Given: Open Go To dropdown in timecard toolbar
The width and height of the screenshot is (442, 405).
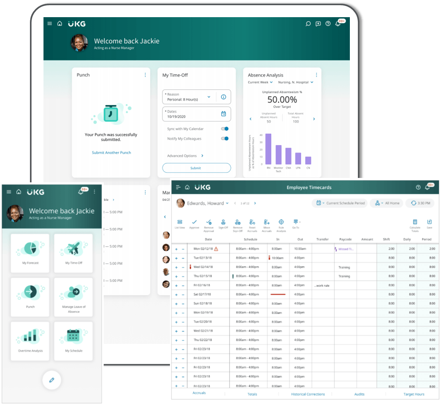Looking at the screenshot, I should (x=296, y=224).
